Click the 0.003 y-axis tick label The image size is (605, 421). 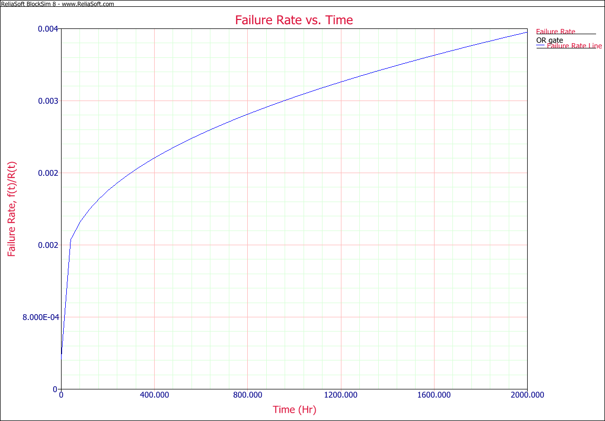[x=47, y=101]
